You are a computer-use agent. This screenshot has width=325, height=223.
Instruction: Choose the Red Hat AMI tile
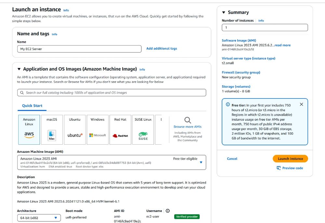120,129
